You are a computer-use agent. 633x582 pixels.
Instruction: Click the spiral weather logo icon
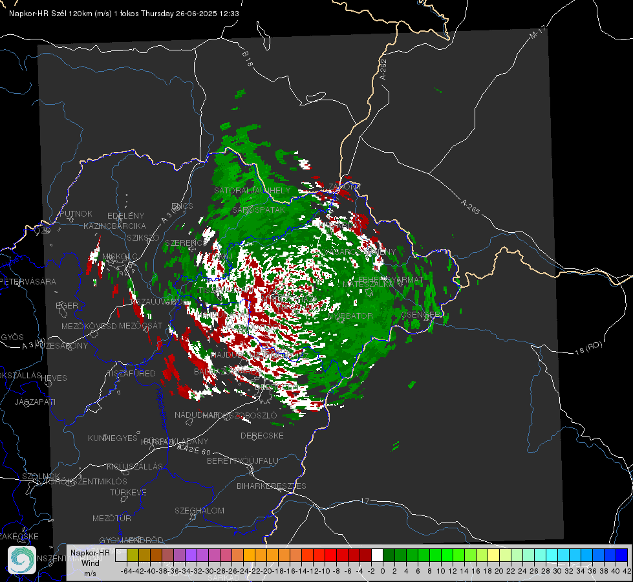22,560
